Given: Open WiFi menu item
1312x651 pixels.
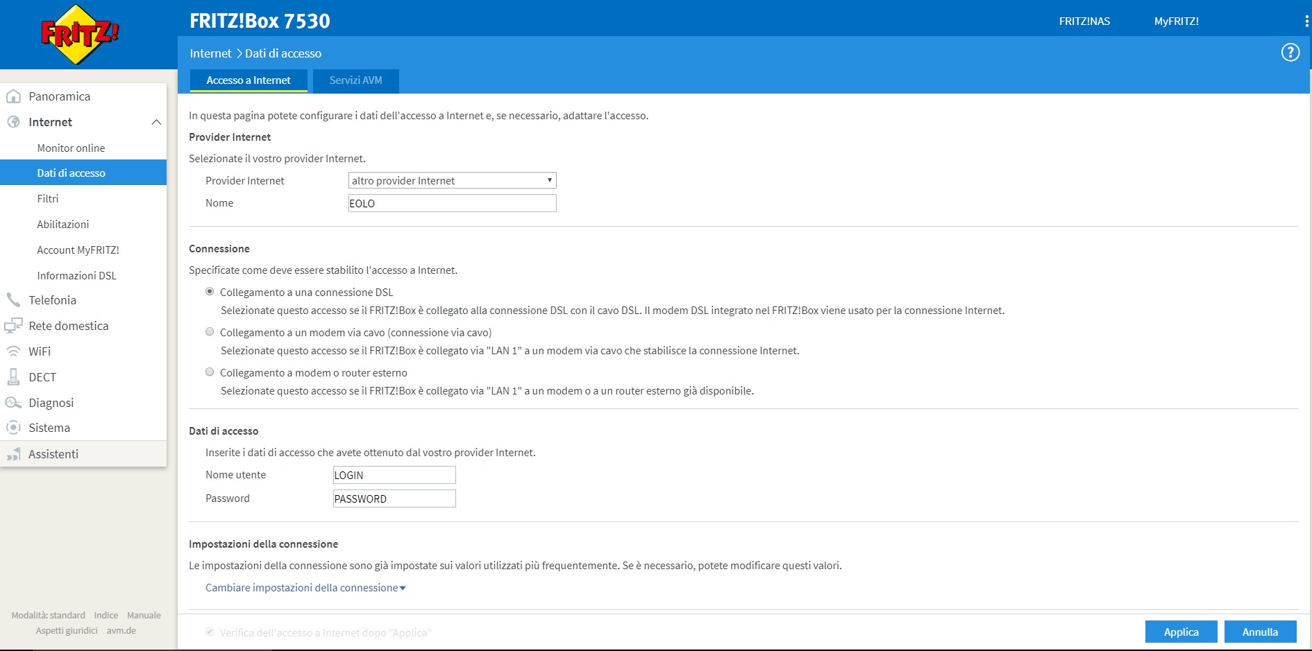Looking at the screenshot, I should 40,351.
